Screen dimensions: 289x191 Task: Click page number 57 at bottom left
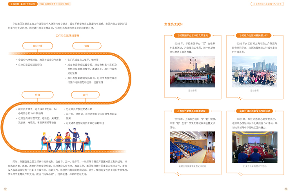pyautogui.click(x=5, y=189)
